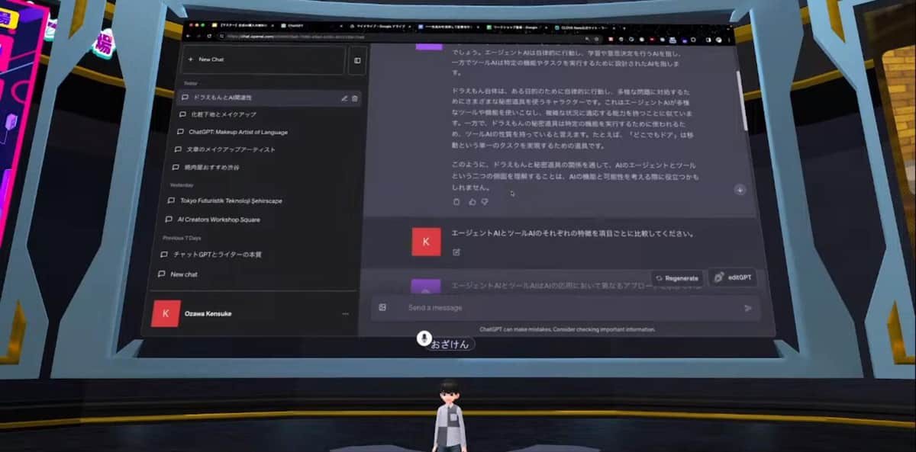Screen dimensions: 916x452
Task: Open the Tokyo Futuristik Teknoloji Şehirscape chat
Action: point(230,200)
